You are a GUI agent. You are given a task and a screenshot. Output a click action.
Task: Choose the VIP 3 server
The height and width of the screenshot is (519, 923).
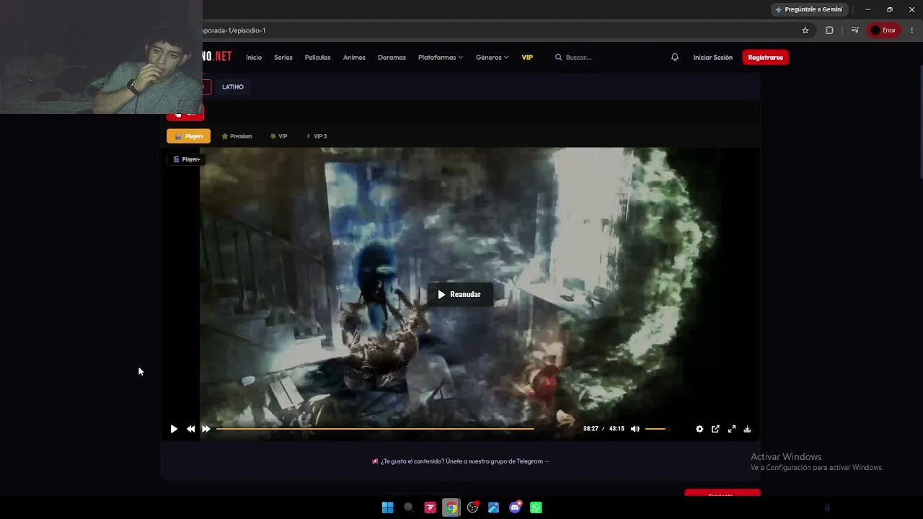(x=317, y=136)
